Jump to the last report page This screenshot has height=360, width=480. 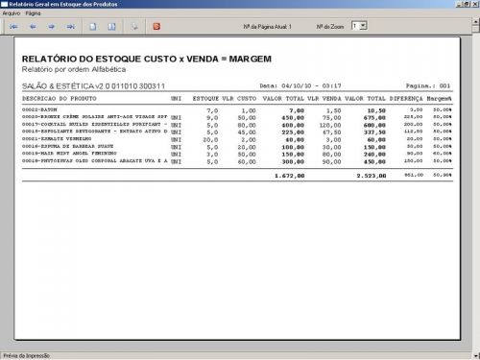pyautogui.click(x=71, y=27)
